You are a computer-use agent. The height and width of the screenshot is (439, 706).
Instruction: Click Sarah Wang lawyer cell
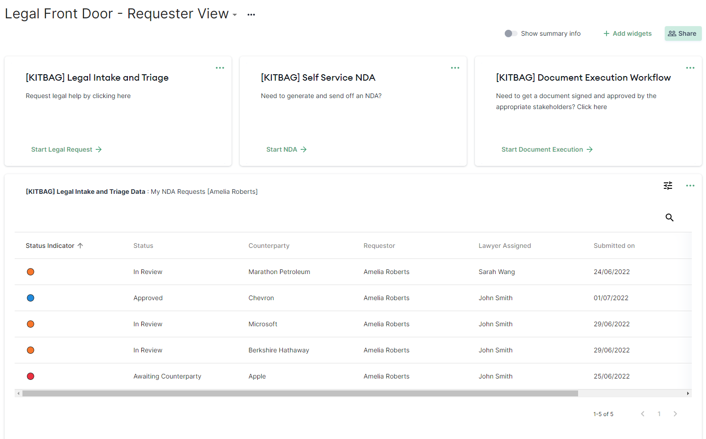pos(496,272)
